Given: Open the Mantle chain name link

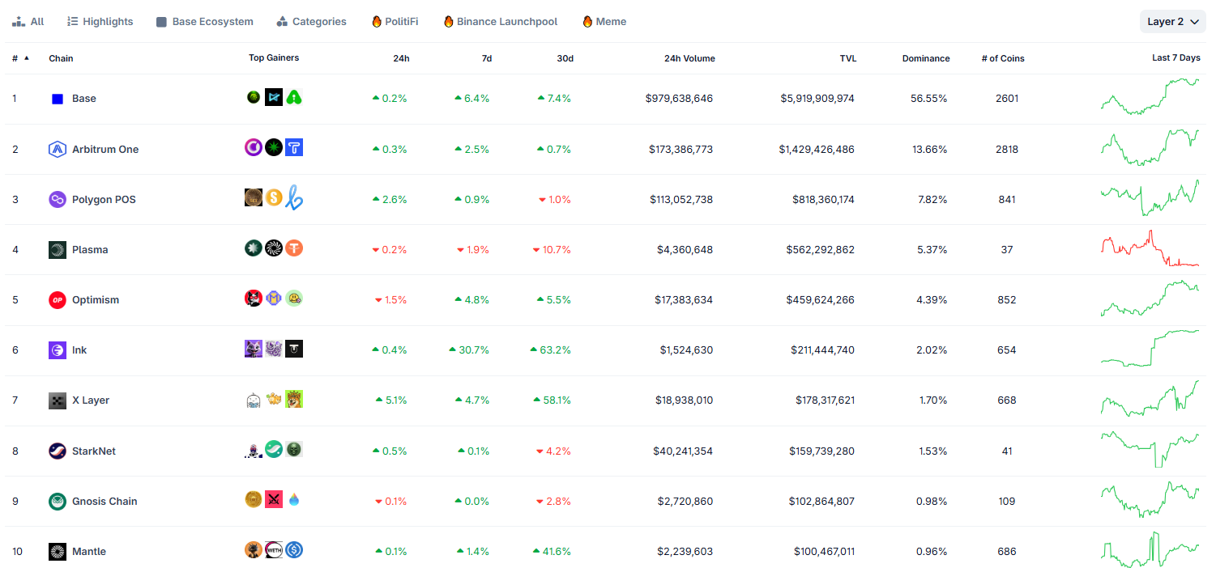Looking at the screenshot, I should pos(89,551).
